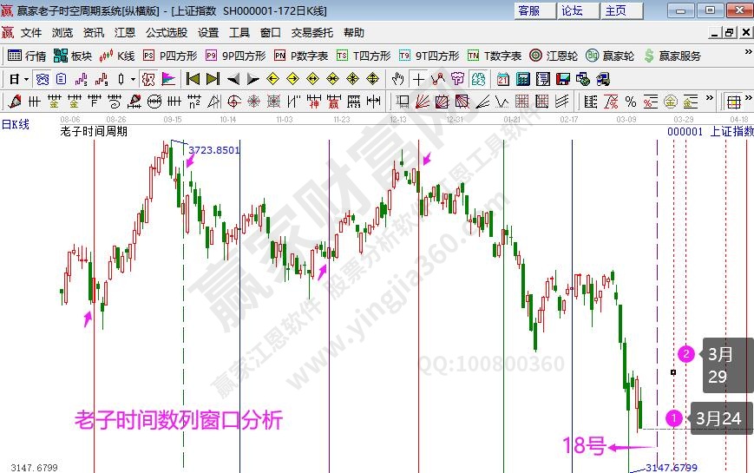Open the 公式选股 menu
This screenshot has height=473, width=754.
pyautogui.click(x=167, y=33)
